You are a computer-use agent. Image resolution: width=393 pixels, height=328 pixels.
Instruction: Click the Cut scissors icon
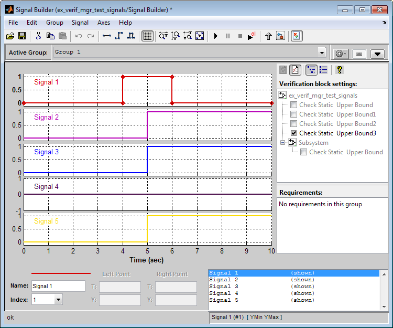pyautogui.click(x=38, y=36)
